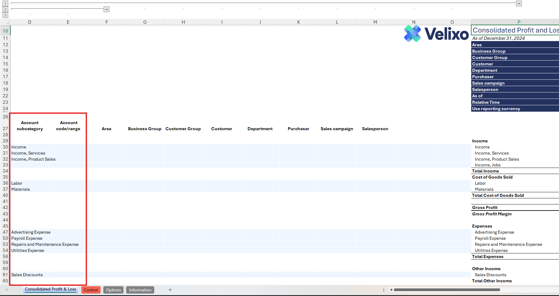Select the Use reporting currency label cell
Screen dimensions: 559x296
(496, 109)
